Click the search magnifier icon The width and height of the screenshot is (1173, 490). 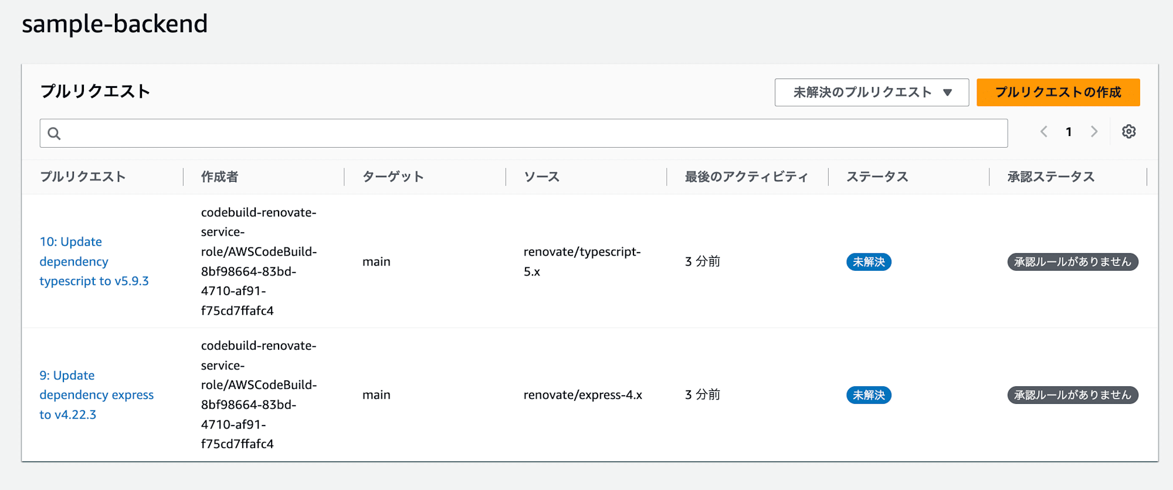(54, 134)
